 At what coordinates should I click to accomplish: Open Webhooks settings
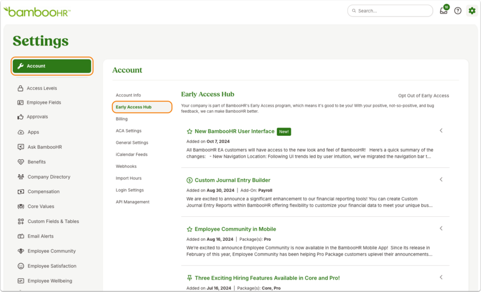(126, 167)
